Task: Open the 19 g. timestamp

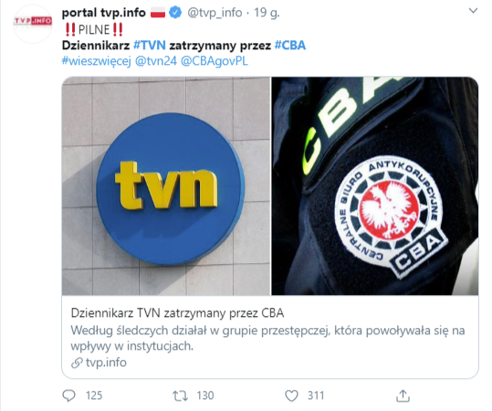Action: [x=267, y=13]
